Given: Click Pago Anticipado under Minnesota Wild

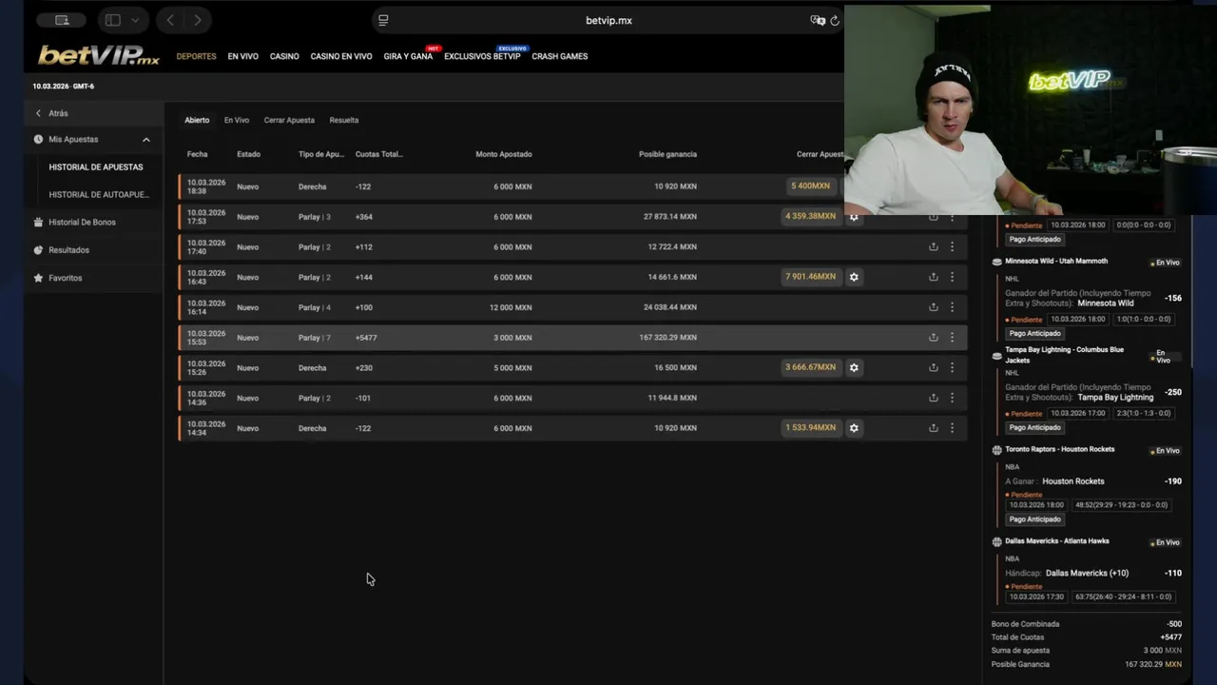Looking at the screenshot, I should pos(1034,334).
